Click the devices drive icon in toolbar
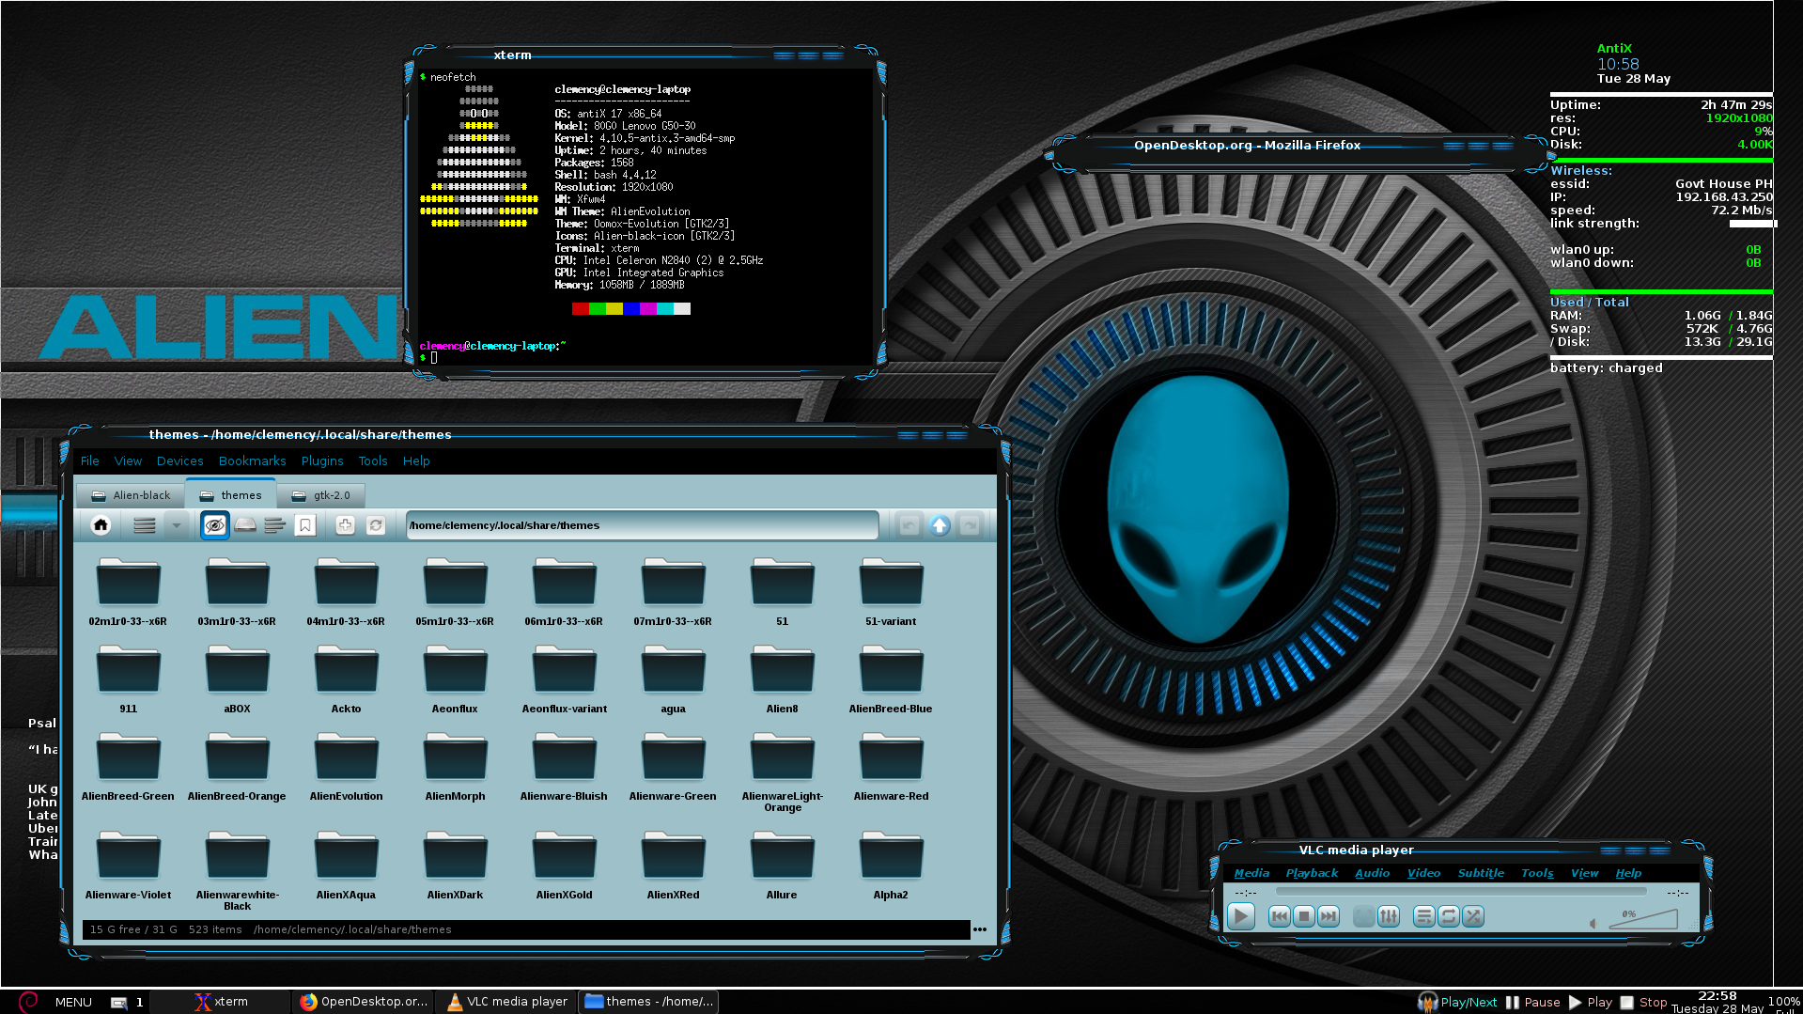The image size is (1803, 1014). (x=245, y=525)
